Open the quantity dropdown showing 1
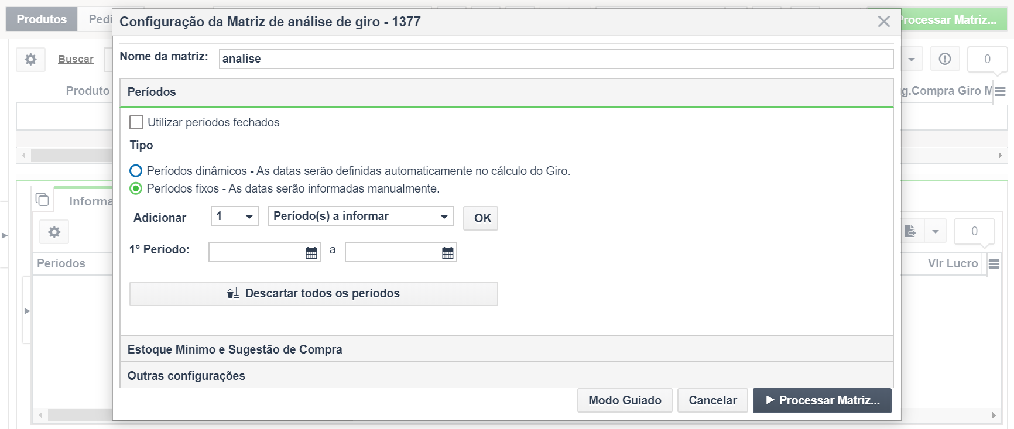Screen dimensions: 1014x429 [235, 216]
